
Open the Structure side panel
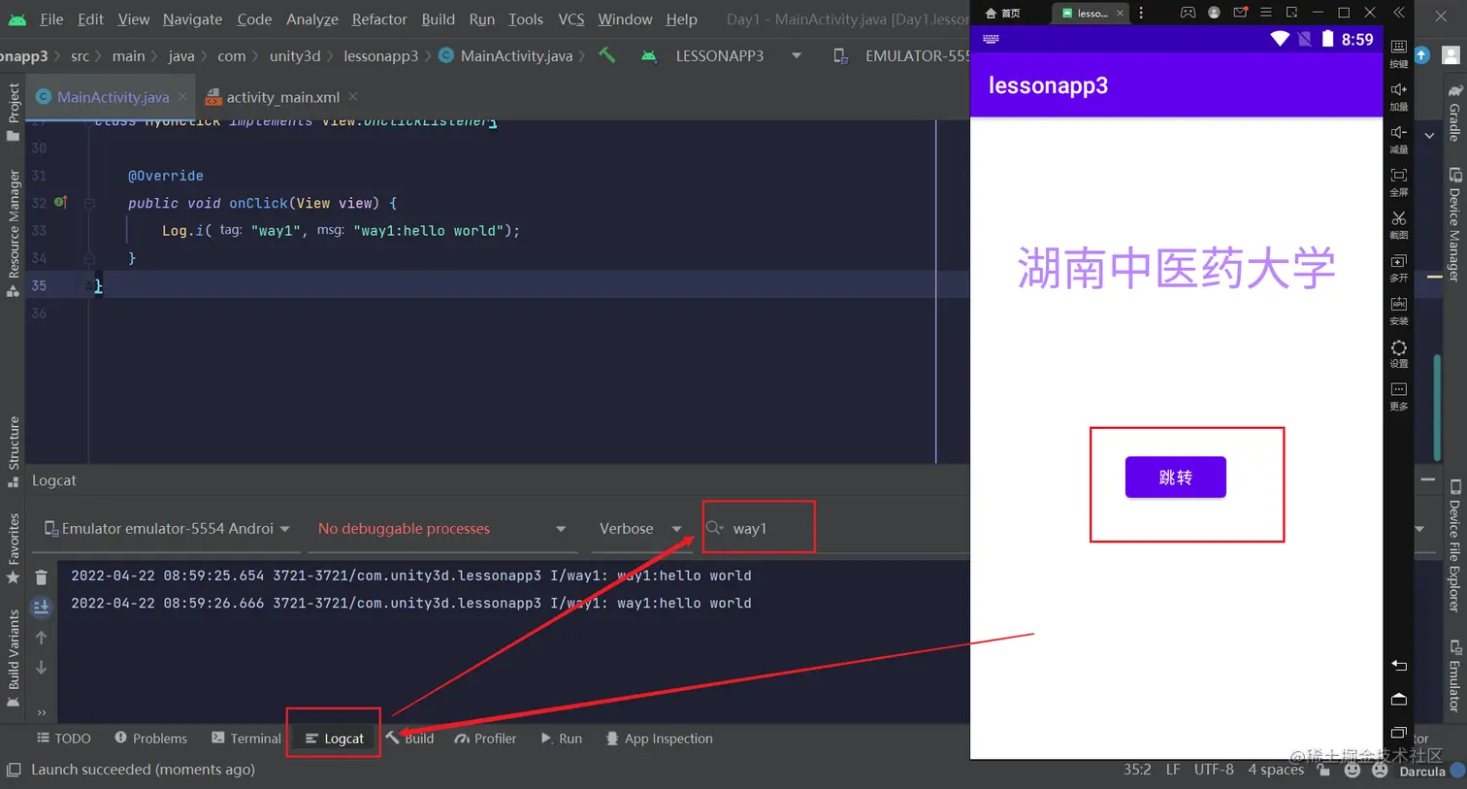click(x=14, y=451)
